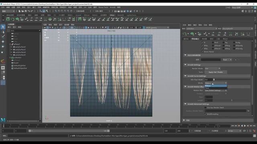Enable Use Aux Render Patch checkbox
The width and height of the screenshot is (257, 144).
[205, 108]
